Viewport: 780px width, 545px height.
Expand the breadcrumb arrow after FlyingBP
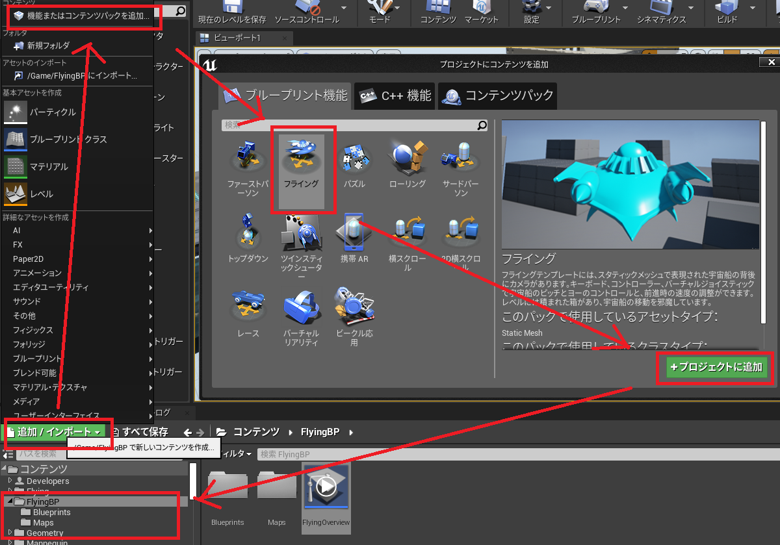(352, 432)
